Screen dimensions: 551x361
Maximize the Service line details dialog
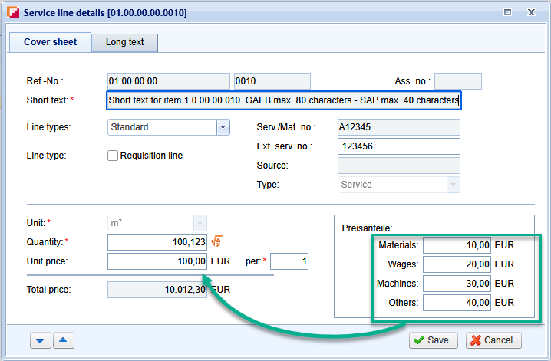pos(507,13)
